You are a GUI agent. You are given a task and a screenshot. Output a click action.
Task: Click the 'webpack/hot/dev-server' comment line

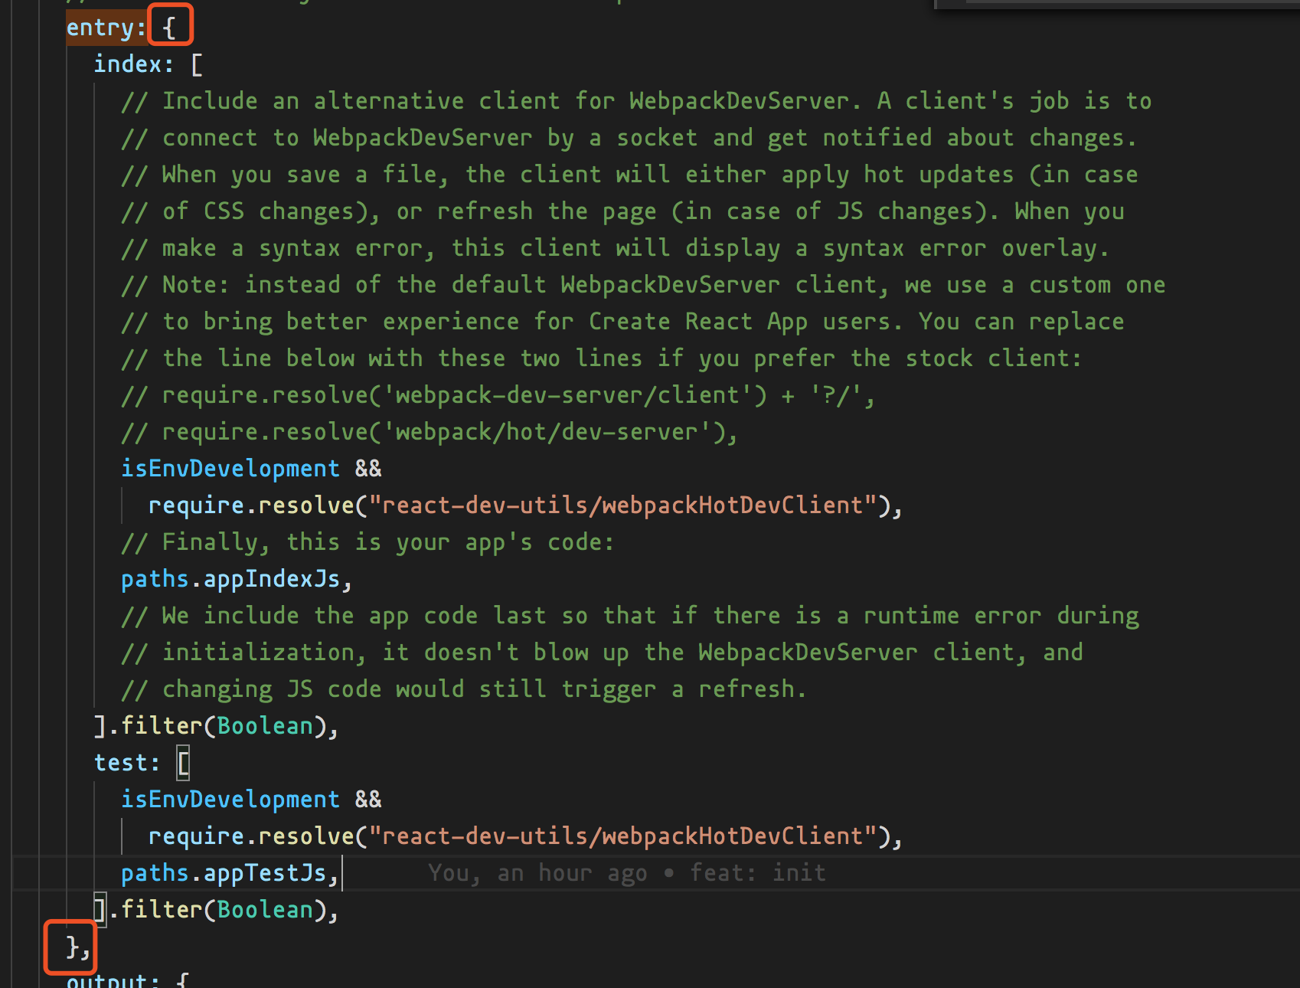(429, 432)
